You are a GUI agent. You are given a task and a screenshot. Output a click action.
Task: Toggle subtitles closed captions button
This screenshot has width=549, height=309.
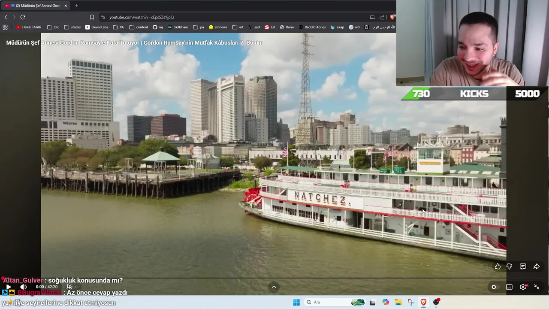509,287
